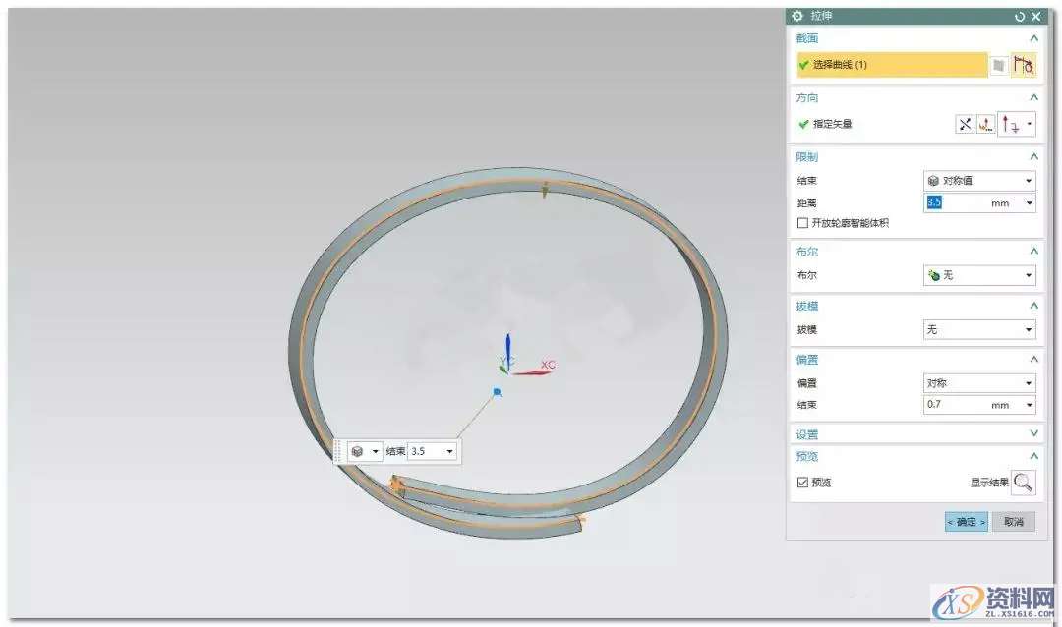Enable 开放轮廓智能体积 checkbox
1062x627 pixels.
tap(802, 223)
